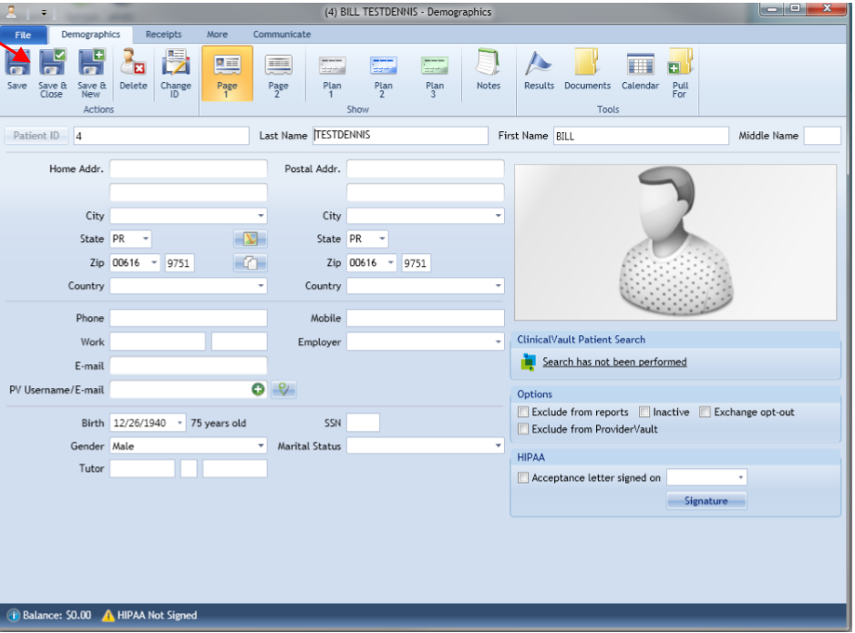The height and width of the screenshot is (633, 855).
Task: Expand the Gender dropdown
Action: point(260,446)
